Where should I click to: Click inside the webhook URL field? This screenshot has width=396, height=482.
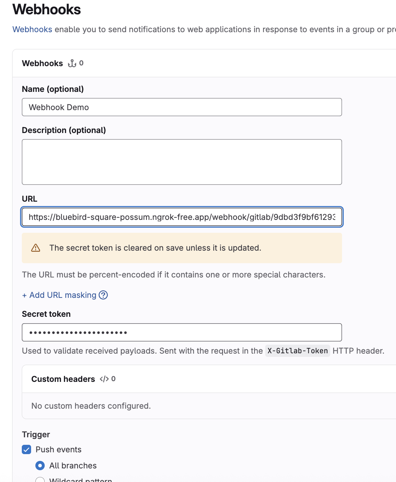point(182,217)
